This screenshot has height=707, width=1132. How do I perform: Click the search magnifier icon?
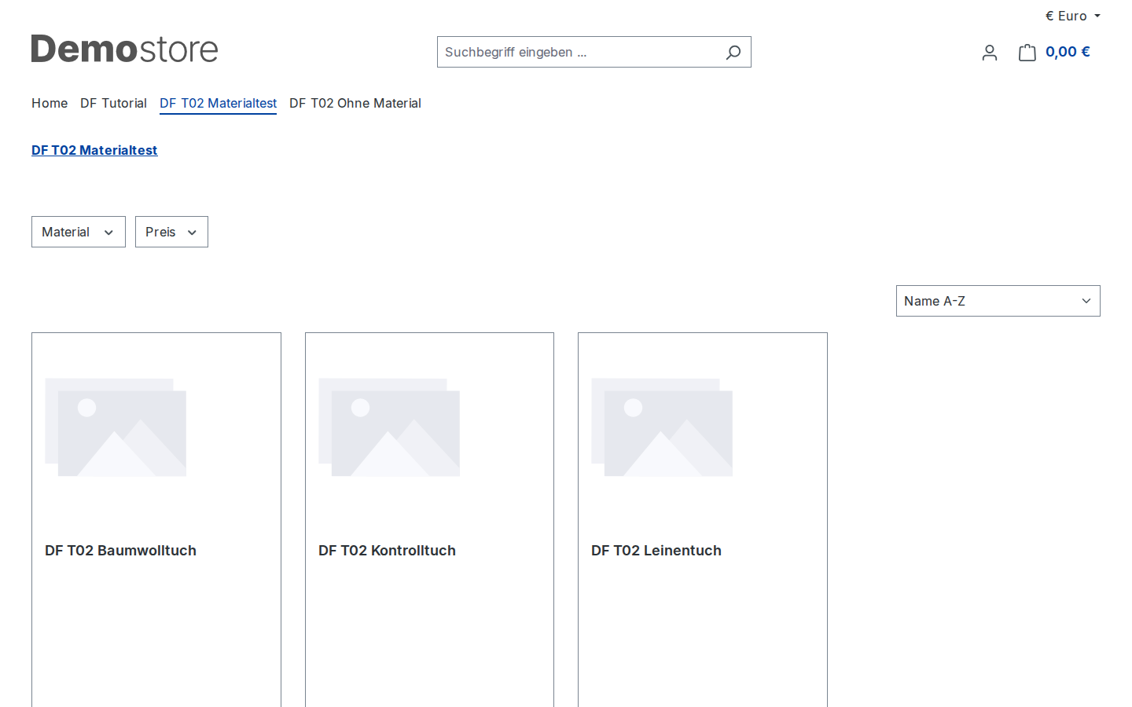(733, 53)
